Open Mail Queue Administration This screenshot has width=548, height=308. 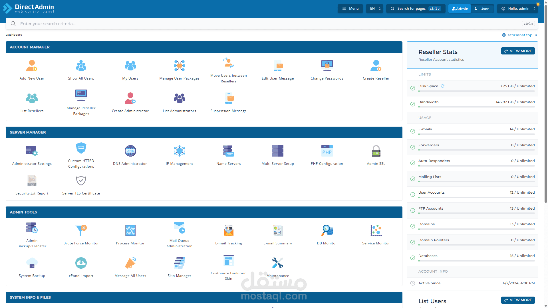pyautogui.click(x=179, y=234)
